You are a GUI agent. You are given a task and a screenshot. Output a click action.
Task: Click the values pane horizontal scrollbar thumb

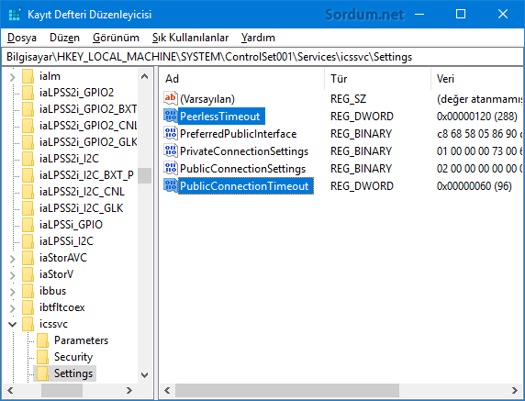point(287,390)
